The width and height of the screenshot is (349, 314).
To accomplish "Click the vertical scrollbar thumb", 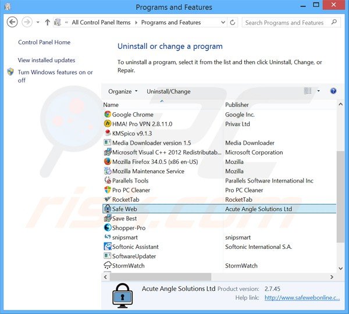I will pyautogui.click(x=340, y=197).
